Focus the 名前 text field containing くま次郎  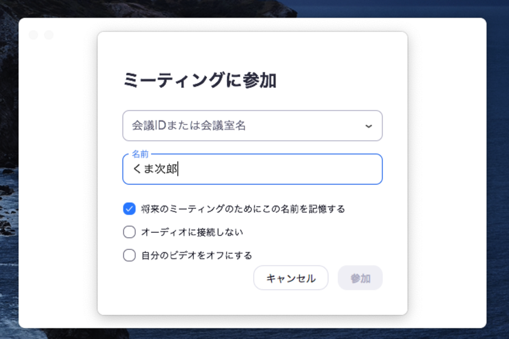click(x=263, y=169)
